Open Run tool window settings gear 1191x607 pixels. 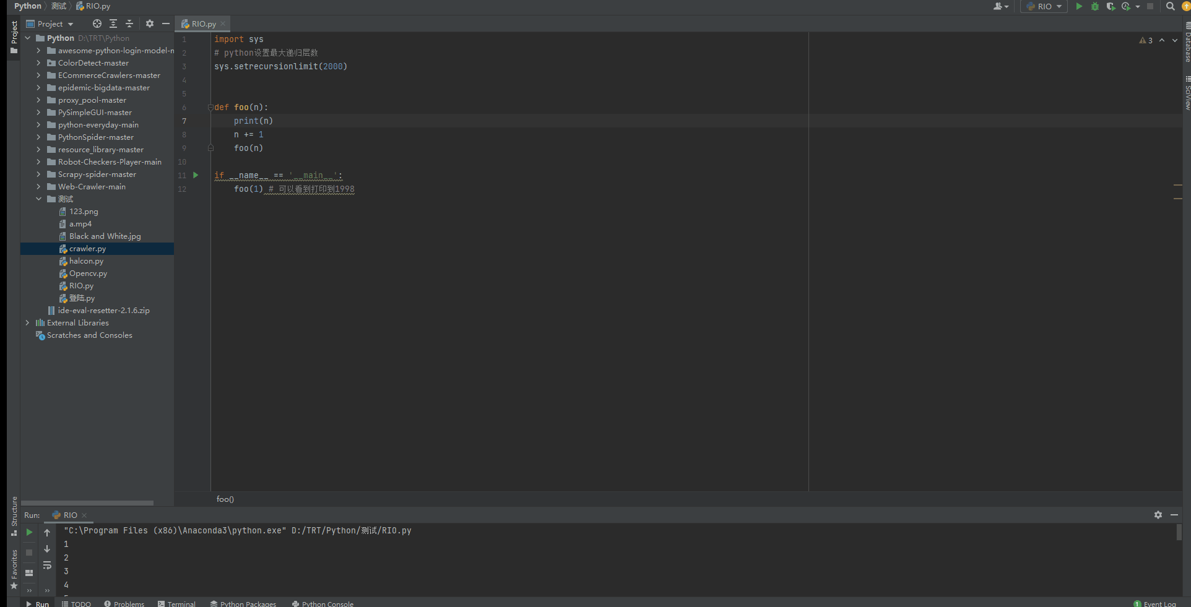(1158, 515)
